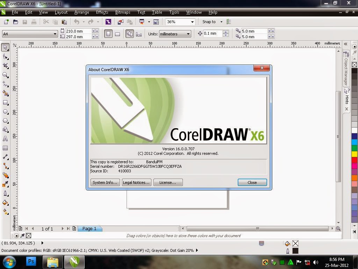Image resolution: width=358 pixels, height=269 pixels.
Task: Click the System Info button
Action: pos(105,182)
